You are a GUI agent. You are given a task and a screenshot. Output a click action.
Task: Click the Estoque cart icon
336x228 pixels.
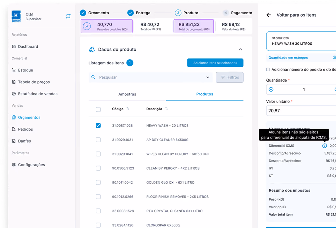[14, 70]
